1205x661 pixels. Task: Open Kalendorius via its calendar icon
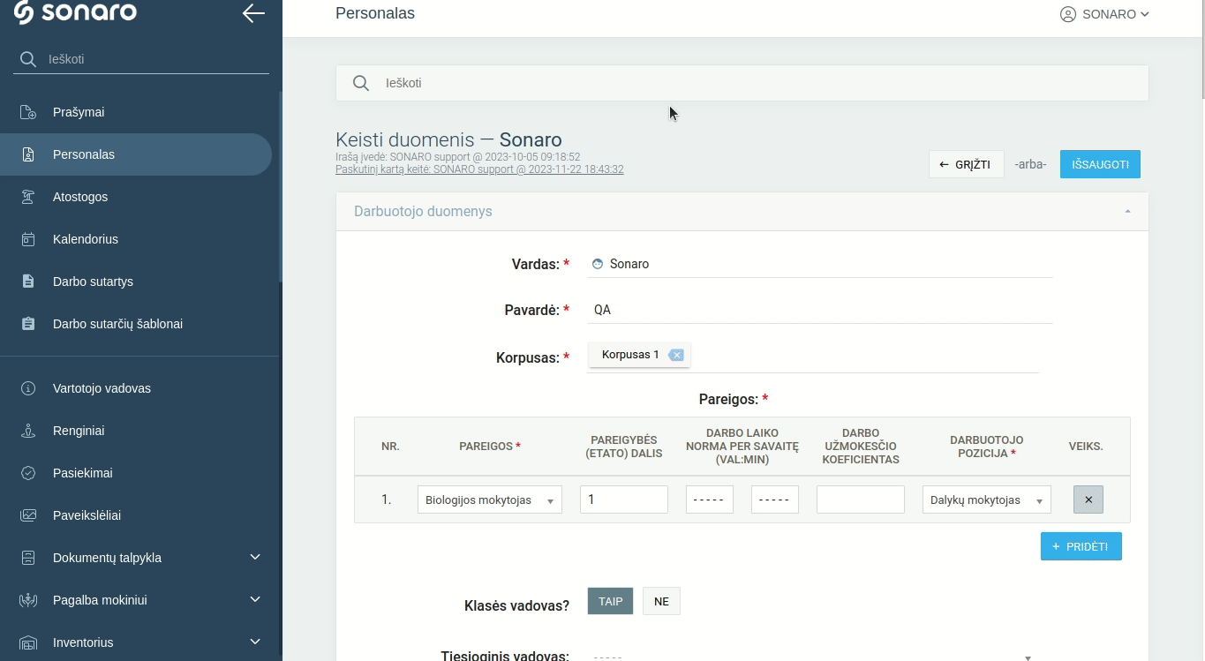[x=28, y=239]
